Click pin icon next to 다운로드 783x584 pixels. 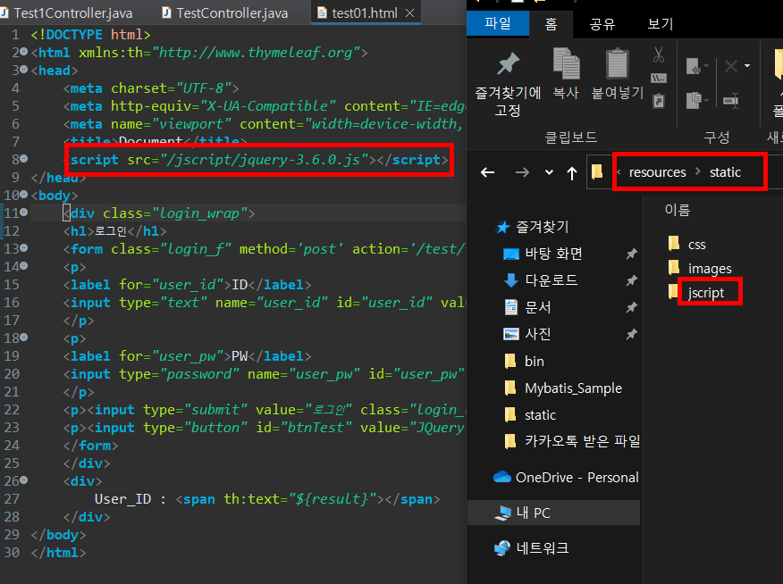point(632,280)
